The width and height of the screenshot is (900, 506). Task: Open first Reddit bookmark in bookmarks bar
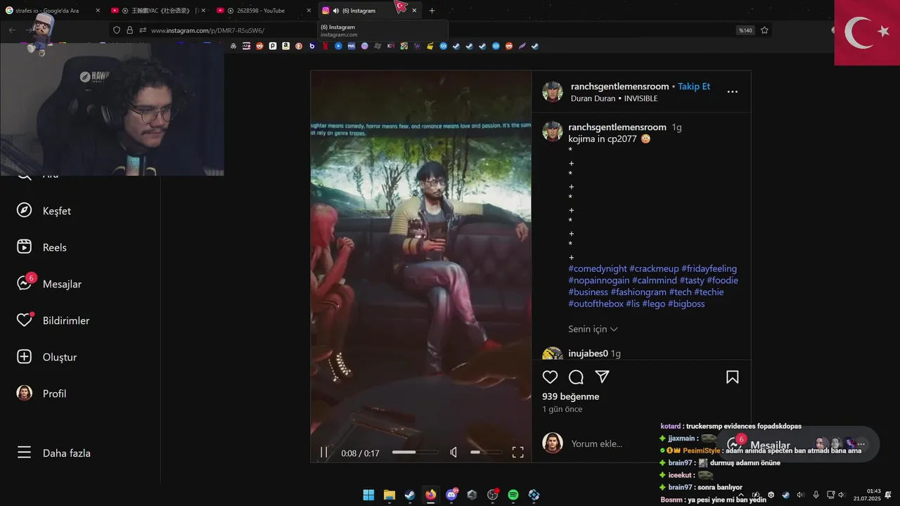pyautogui.click(x=259, y=46)
